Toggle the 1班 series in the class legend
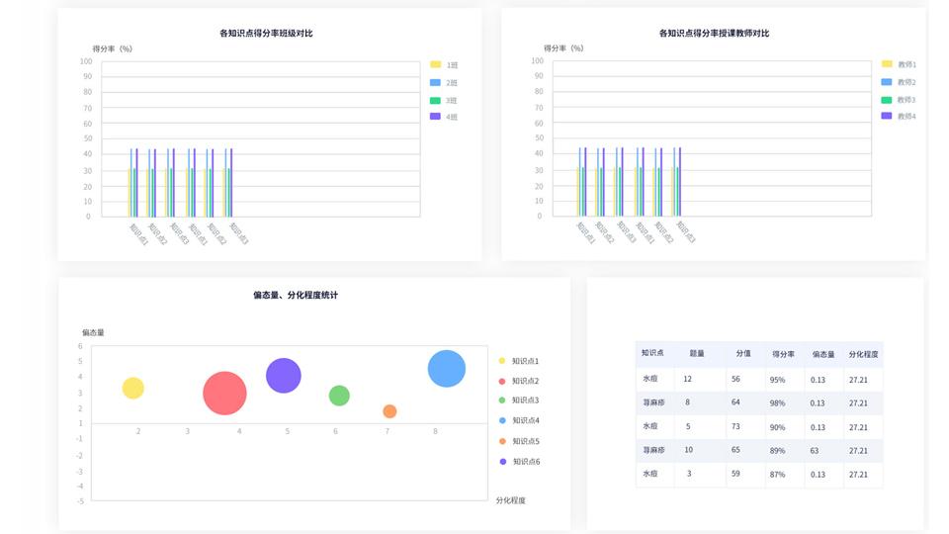 pyautogui.click(x=444, y=65)
